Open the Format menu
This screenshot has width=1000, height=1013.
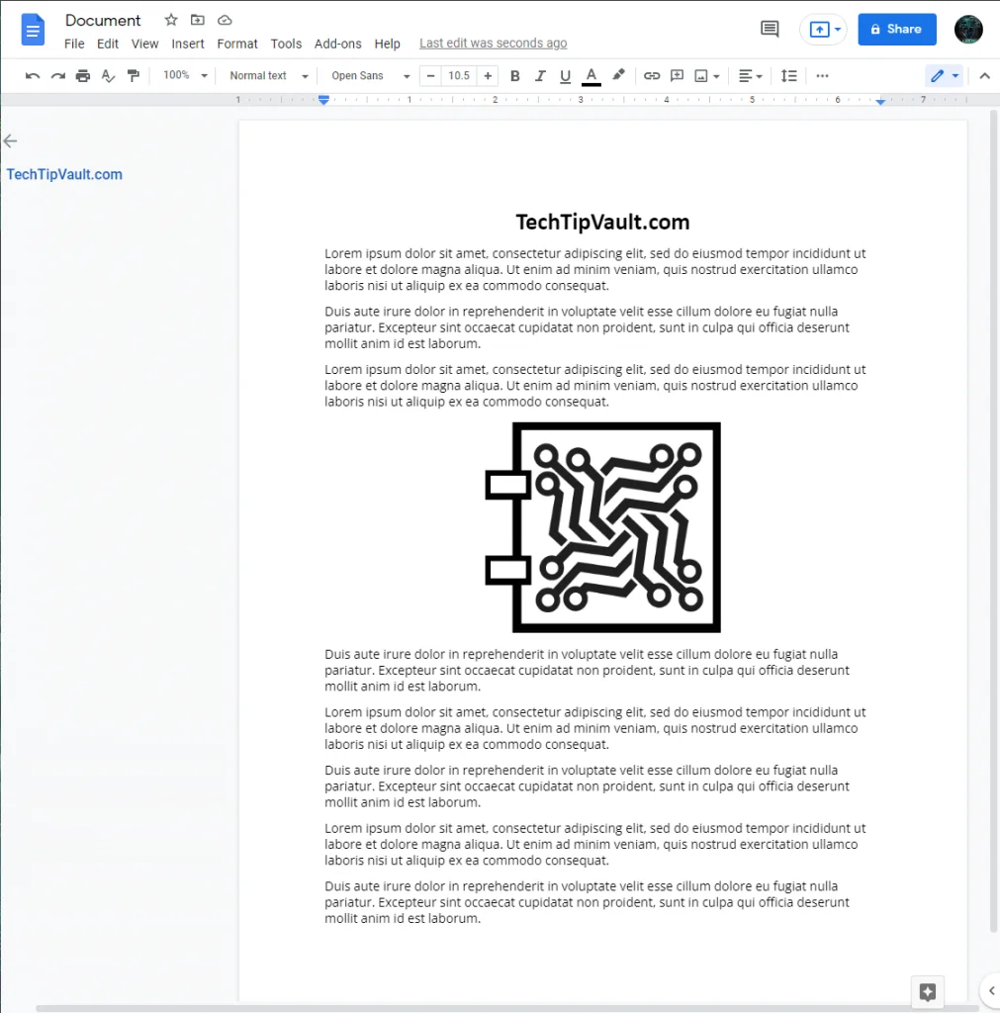tap(237, 44)
